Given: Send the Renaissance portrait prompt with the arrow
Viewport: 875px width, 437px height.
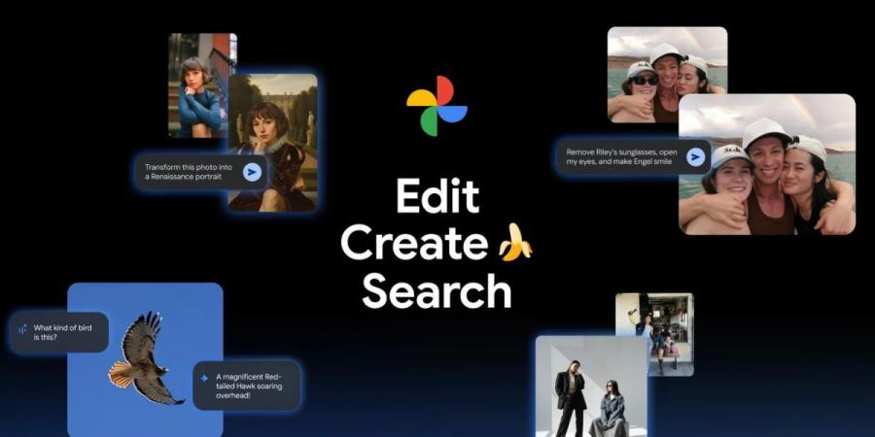Looking at the screenshot, I should 252,172.
